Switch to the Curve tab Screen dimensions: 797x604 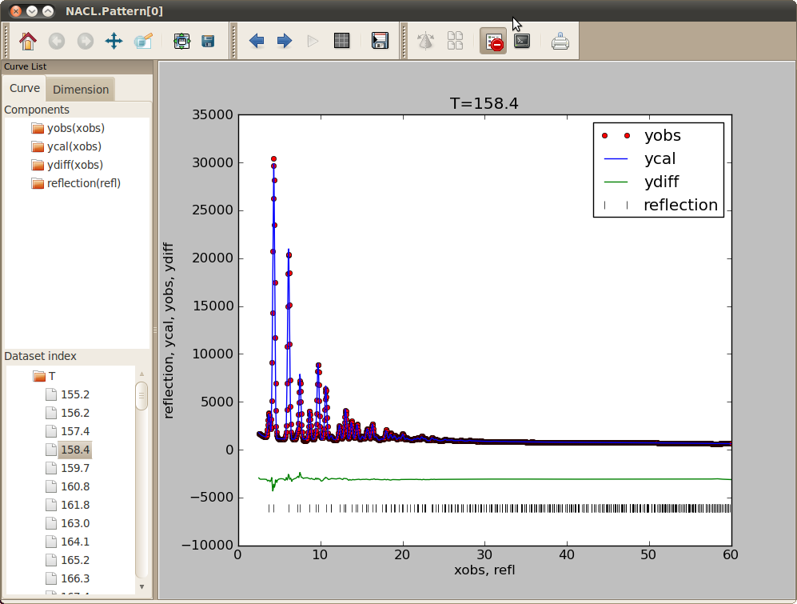coord(25,88)
